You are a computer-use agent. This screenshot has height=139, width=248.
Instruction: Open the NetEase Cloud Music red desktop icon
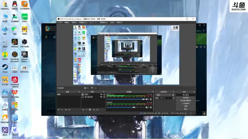point(15,82)
